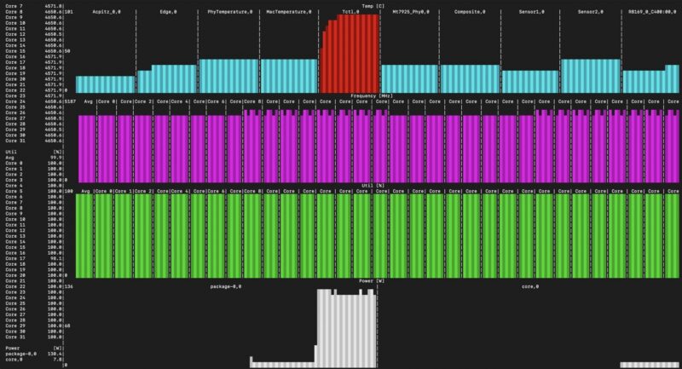Select the package-0,0 label above the power graph
Viewport: 682px width, 369px height.
pos(226,286)
